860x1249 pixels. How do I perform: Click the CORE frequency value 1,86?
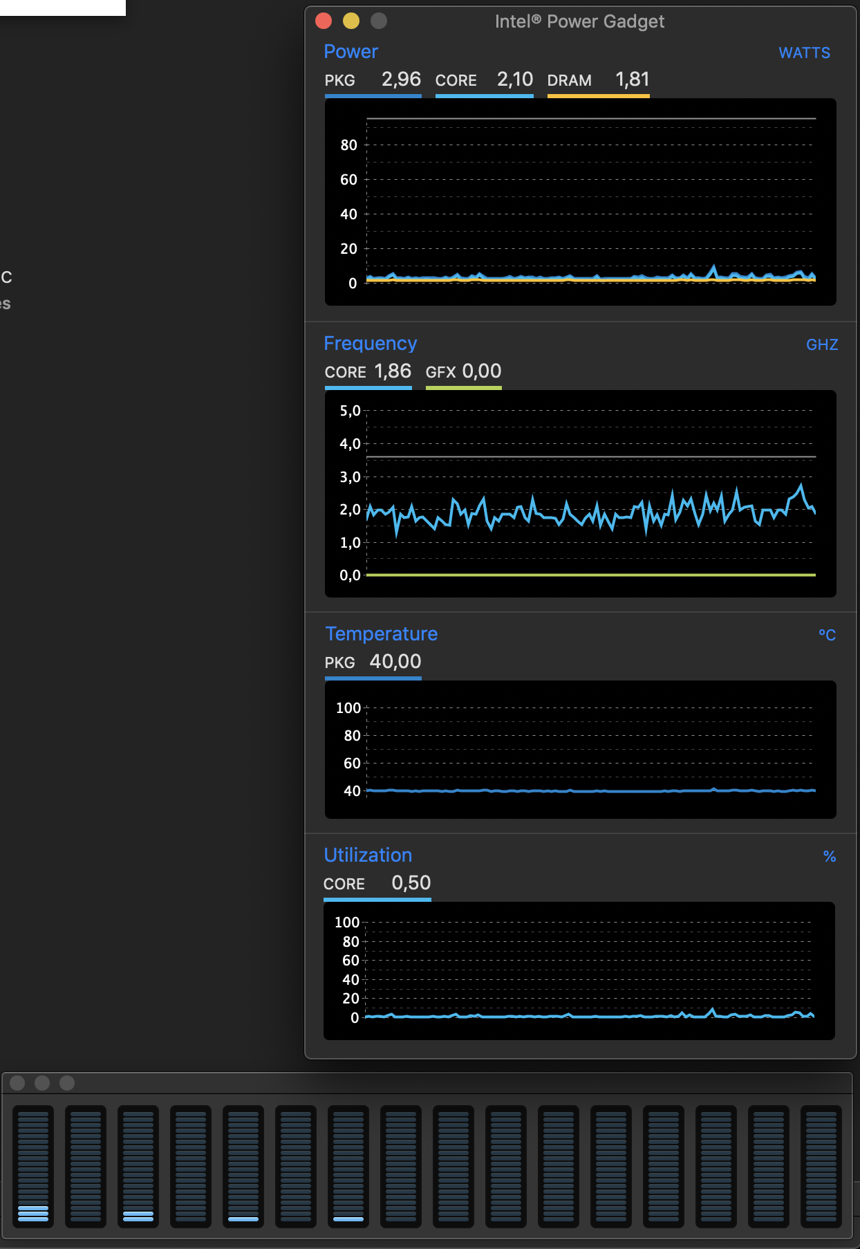click(x=393, y=371)
